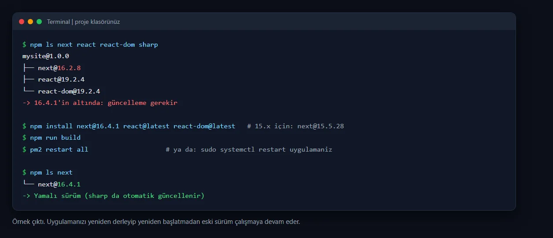Click the red "16.4.1'in altında: güncelleme gerekir" warning
The image size is (553, 238).
point(100,103)
